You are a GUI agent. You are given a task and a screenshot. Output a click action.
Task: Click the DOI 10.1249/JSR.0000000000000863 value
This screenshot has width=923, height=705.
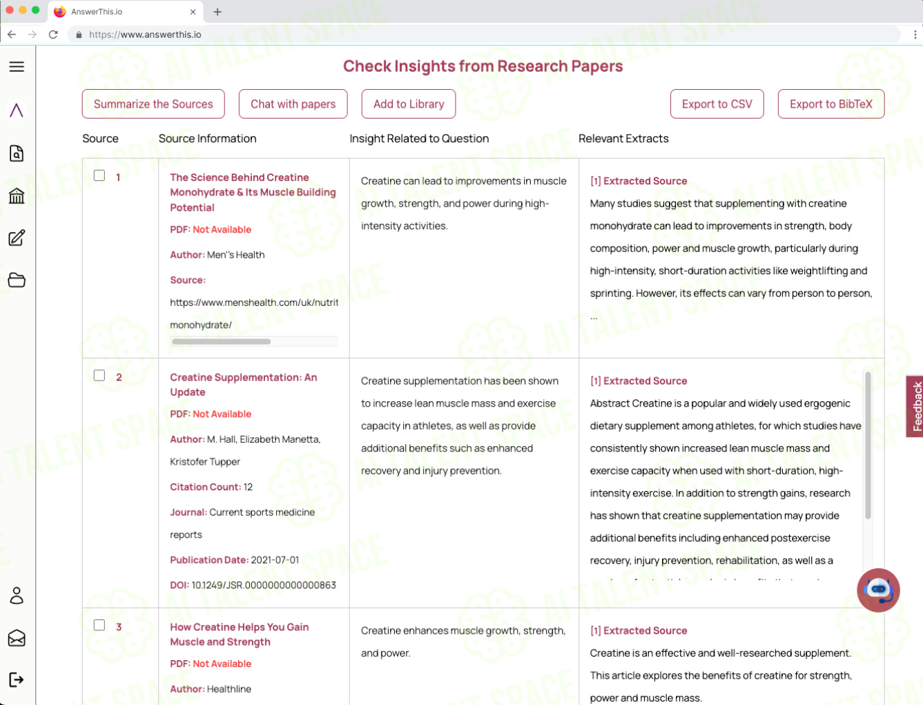[x=264, y=585]
